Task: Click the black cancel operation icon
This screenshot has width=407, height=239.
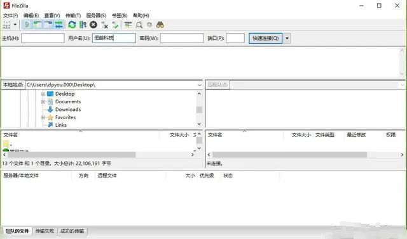Action: point(93,25)
